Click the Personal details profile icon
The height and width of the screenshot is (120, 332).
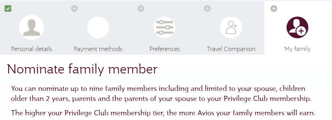click(x=31, y=27)
